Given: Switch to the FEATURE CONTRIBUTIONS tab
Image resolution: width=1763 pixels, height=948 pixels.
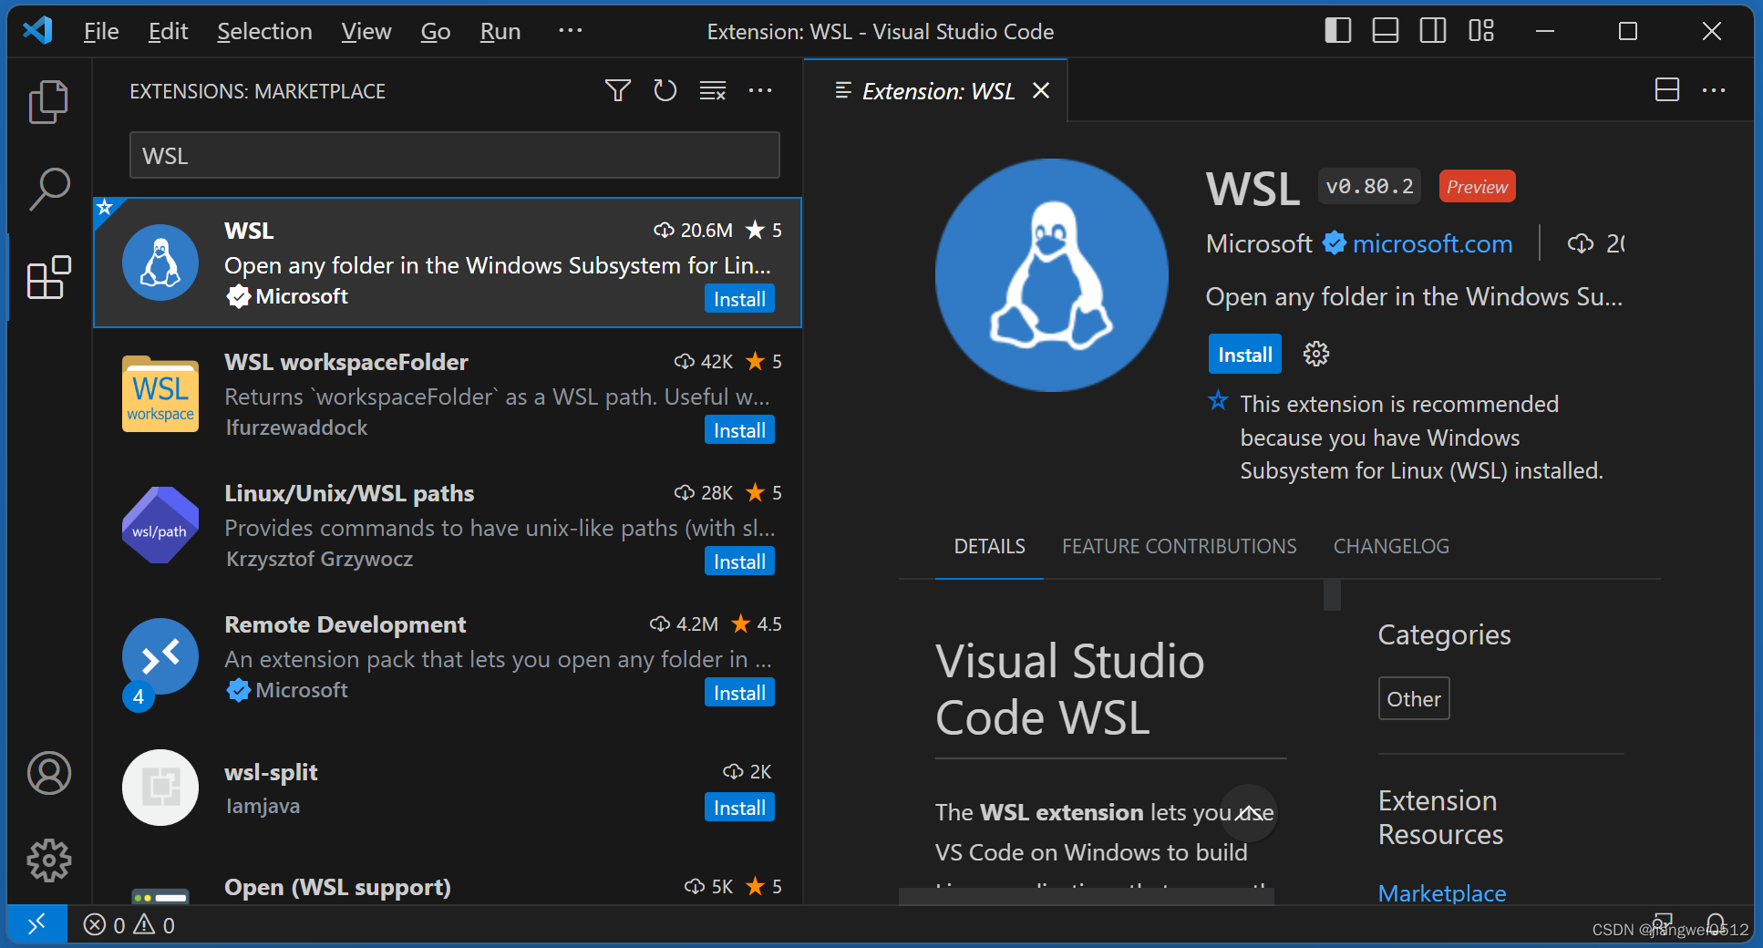Looking at the screenshot, I should point(1180,546).
